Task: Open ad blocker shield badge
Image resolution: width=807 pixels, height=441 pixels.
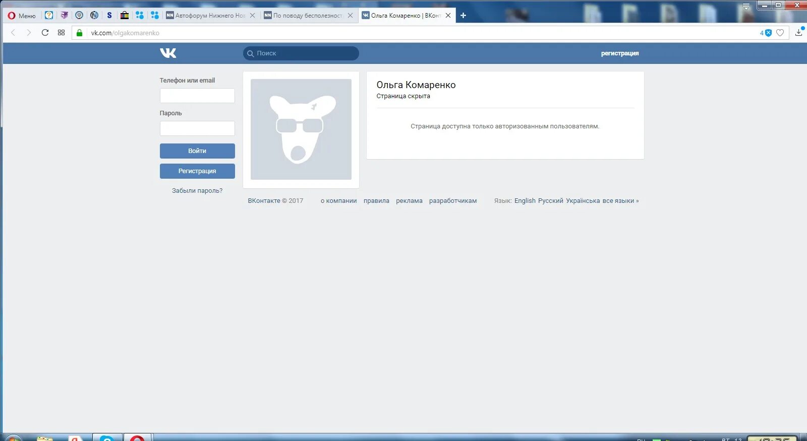Action: pos(766,33)
